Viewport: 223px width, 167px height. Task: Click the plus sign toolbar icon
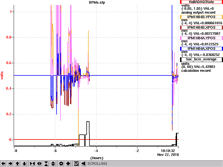tap(68, 164)
